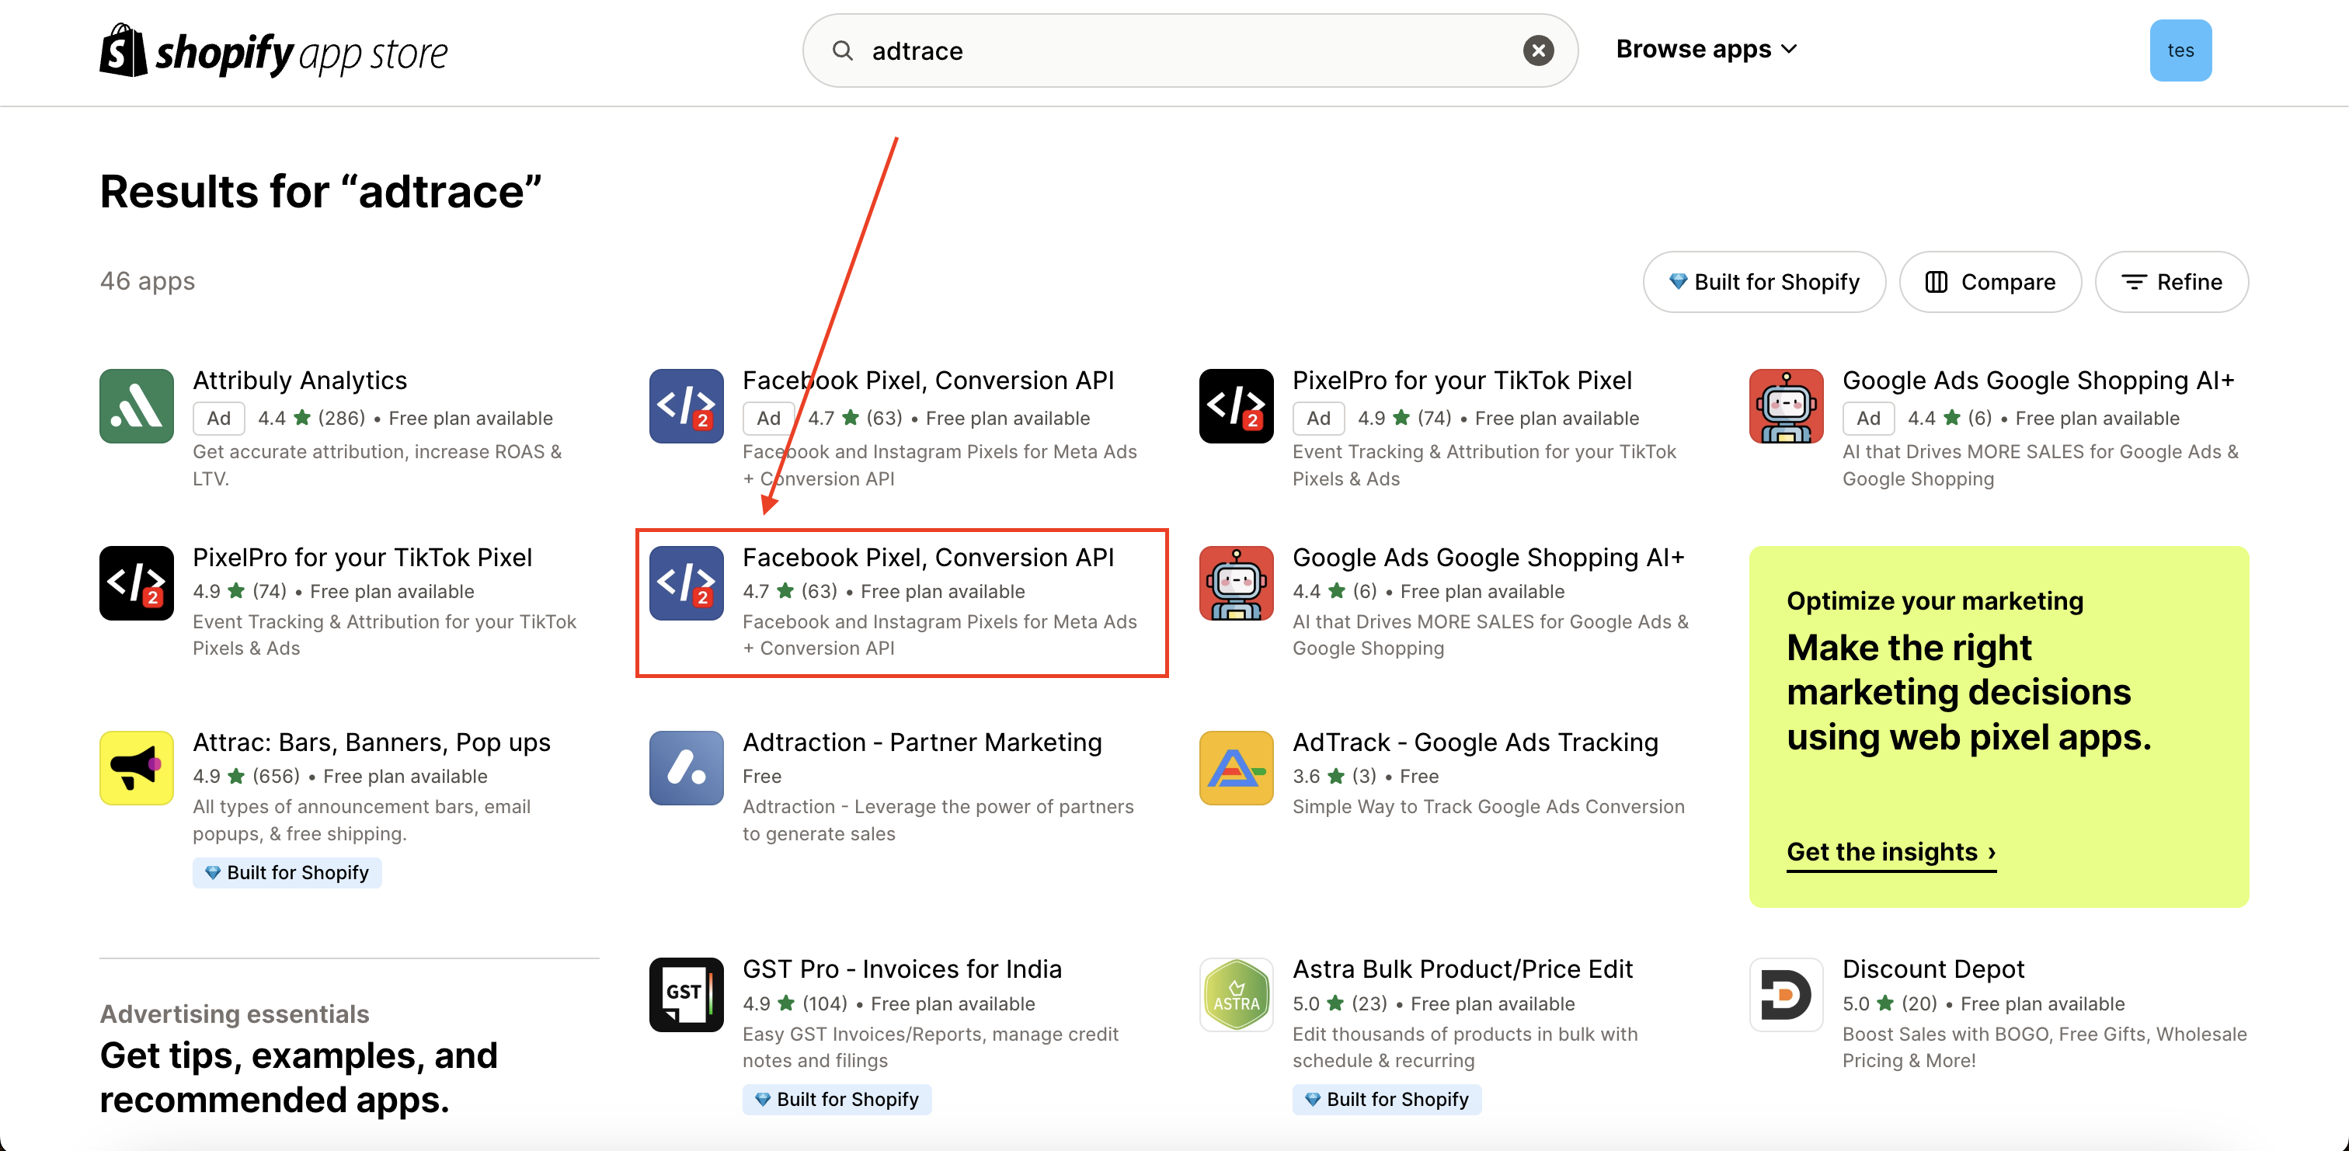Click the Built for Shopify badge under Astra
The width and height of the screenshot is (2349, 1151).
point(1387,1099)
